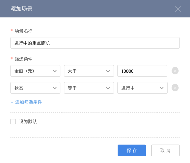Screen dimensions: 190x163
Task: Close the 添加场景 dialog with X
Action: 178,9
